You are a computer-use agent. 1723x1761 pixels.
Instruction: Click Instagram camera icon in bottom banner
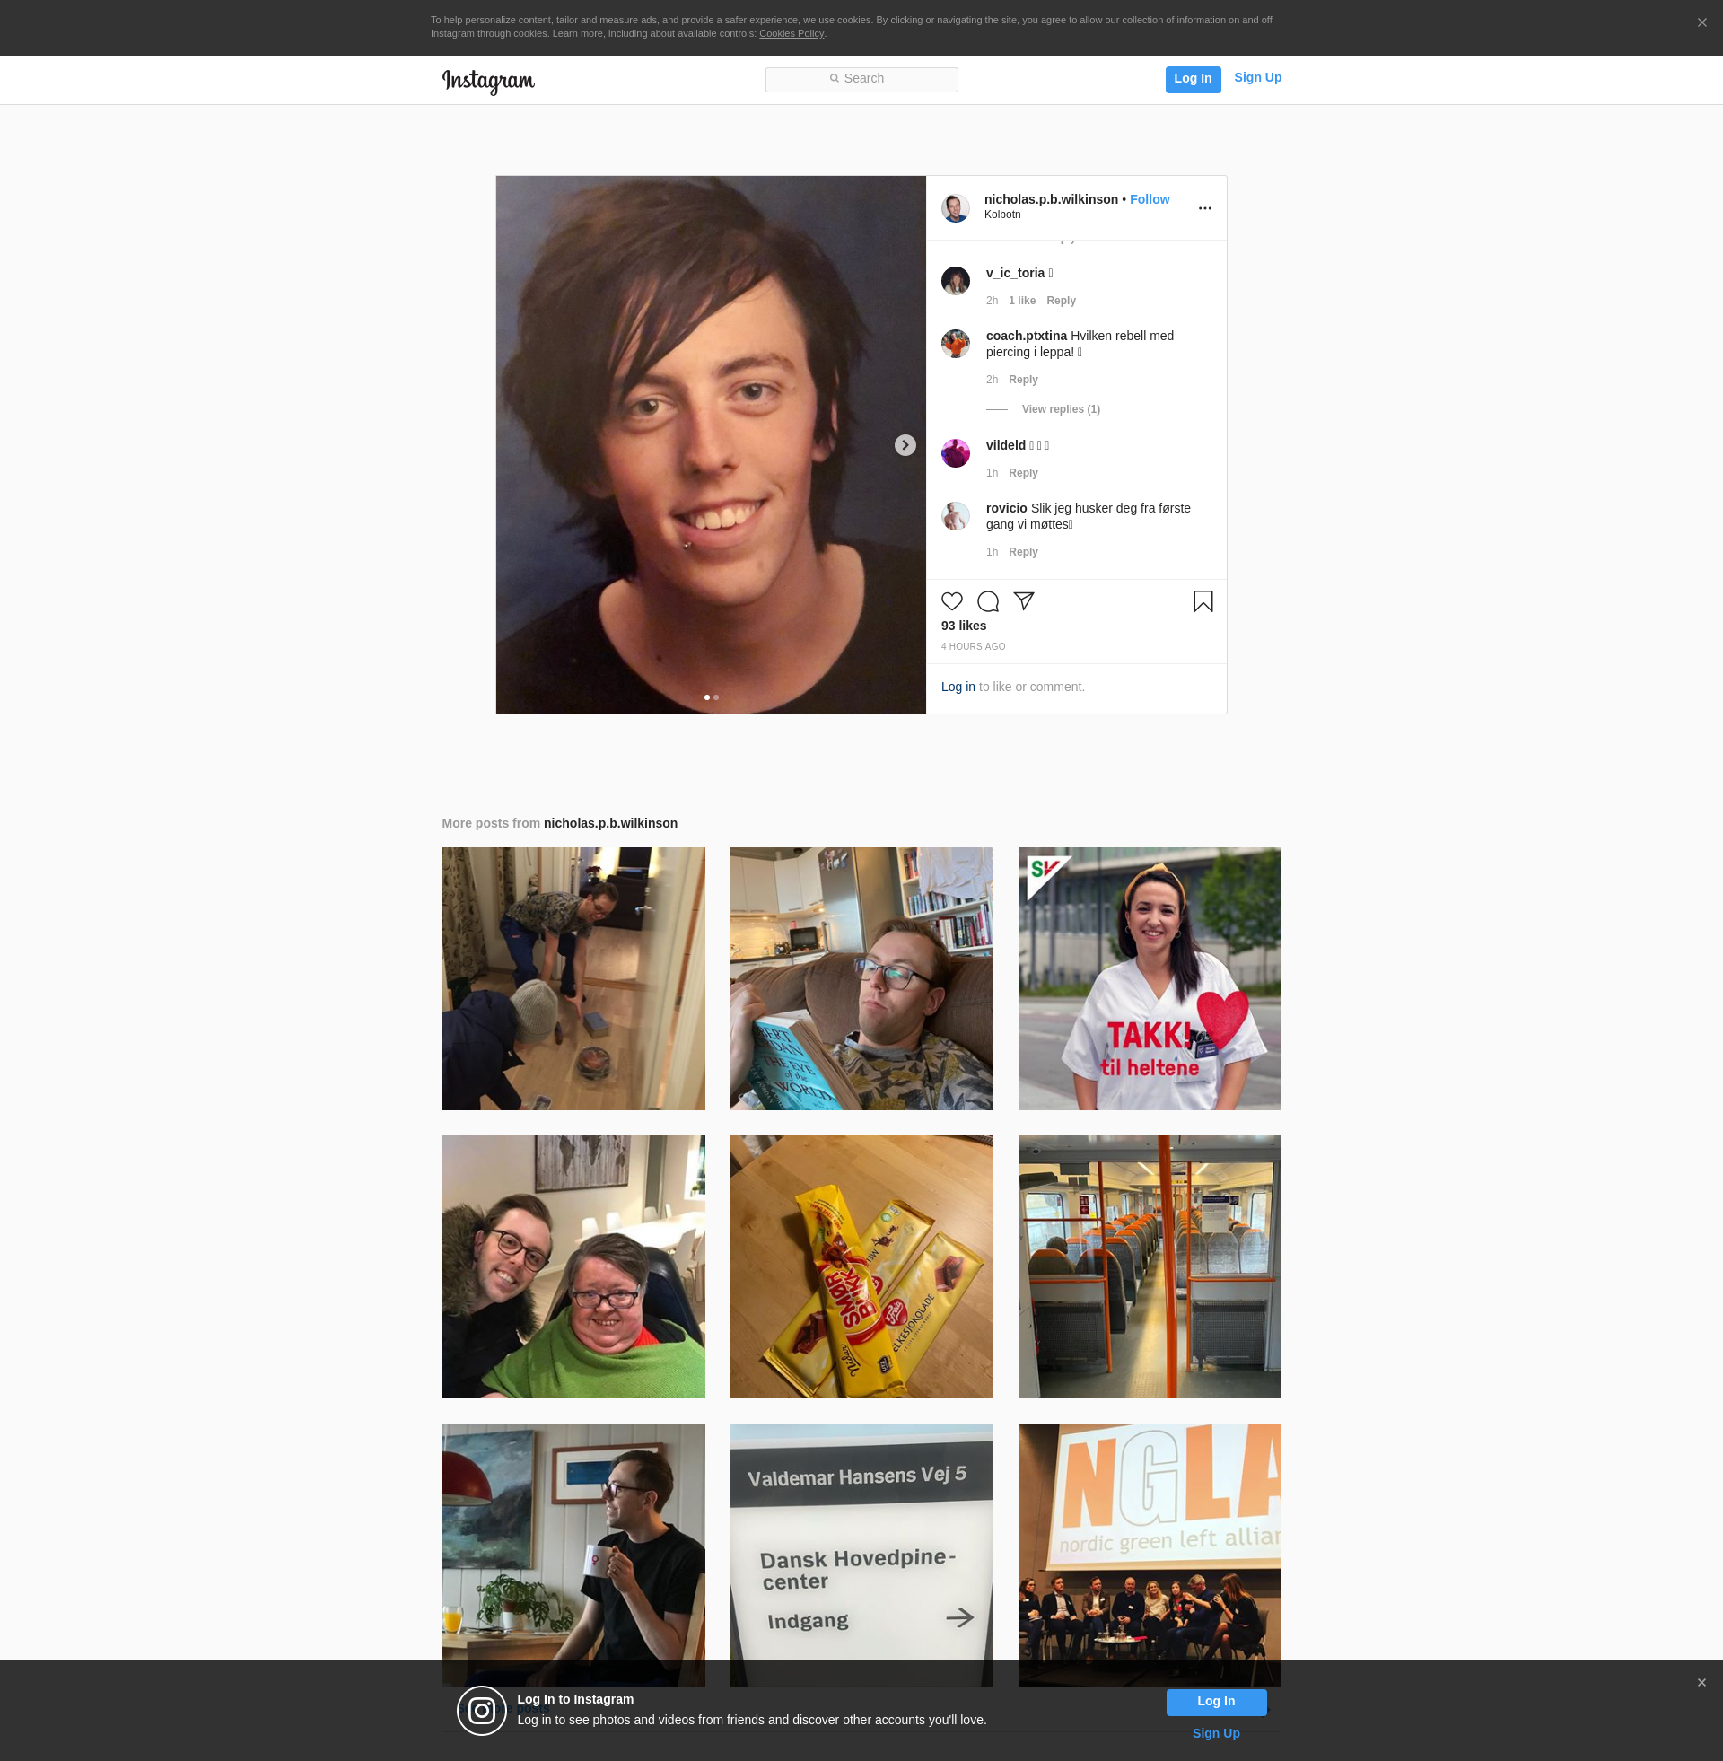coord(481,1711)
